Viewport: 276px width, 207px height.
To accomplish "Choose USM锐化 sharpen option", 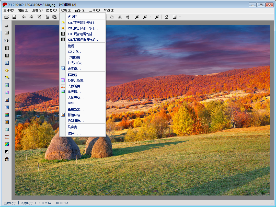I will pos(75,52).
